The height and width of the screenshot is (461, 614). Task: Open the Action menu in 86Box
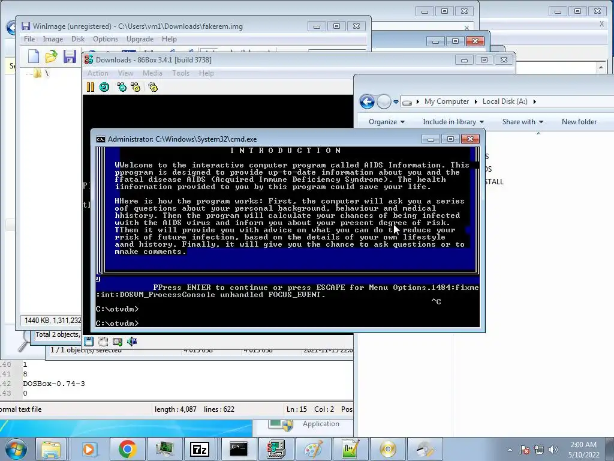(98, 73)
